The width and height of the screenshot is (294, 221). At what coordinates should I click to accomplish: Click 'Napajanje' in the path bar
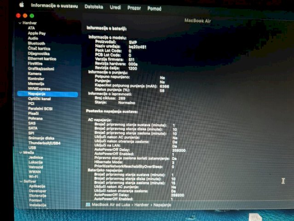tap(162, 205)
